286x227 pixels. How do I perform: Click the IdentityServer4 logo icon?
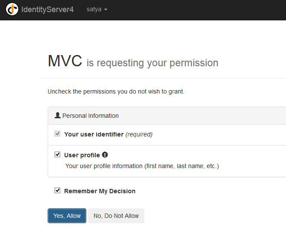[12, 9]
